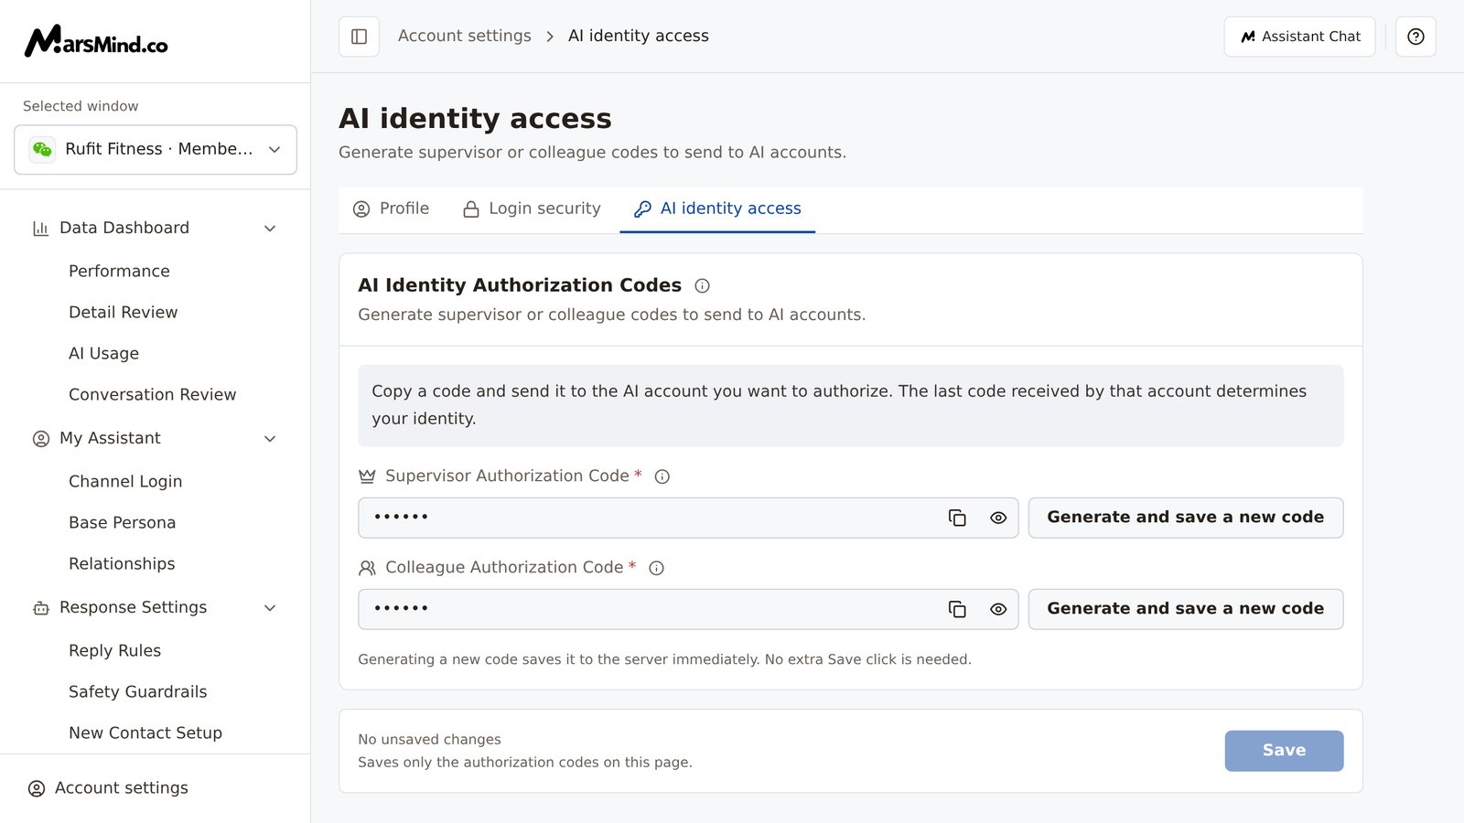Click the "Selected window" label

[81, 106]
